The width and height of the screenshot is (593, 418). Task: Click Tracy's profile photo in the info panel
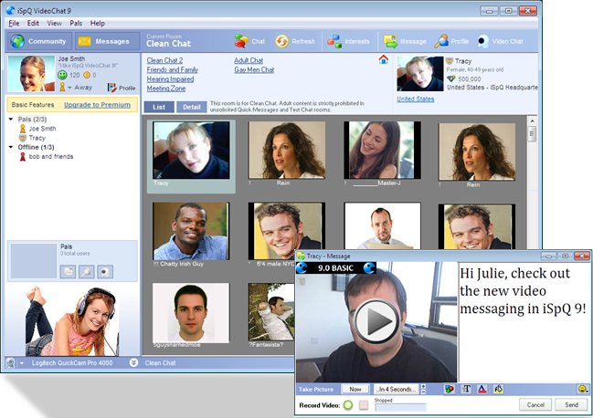pyautogui.click(x=420, y=74)
